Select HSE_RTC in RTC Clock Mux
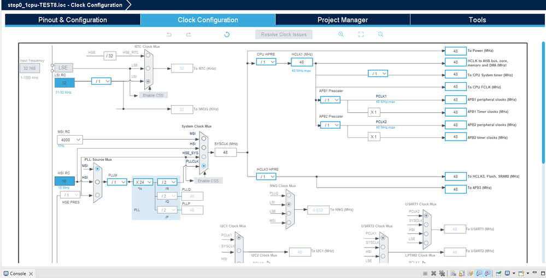The height and width of the screenshot is (278, 546). point(148,56)
